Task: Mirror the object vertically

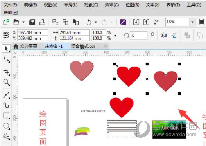Action: coord(174,35)
